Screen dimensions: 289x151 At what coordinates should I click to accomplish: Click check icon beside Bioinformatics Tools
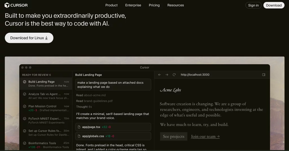tap(25, 143)
